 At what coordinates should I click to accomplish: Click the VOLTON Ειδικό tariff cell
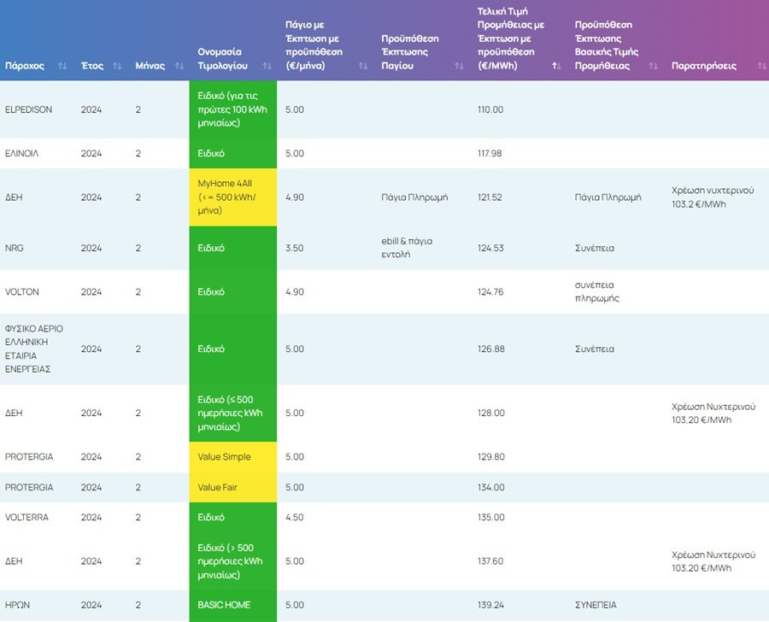(x=233, y=292)
